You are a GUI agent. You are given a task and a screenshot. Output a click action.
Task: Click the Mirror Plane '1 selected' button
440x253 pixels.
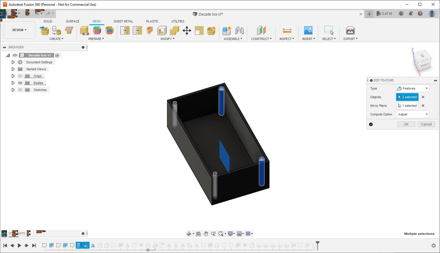coord(407,106)
